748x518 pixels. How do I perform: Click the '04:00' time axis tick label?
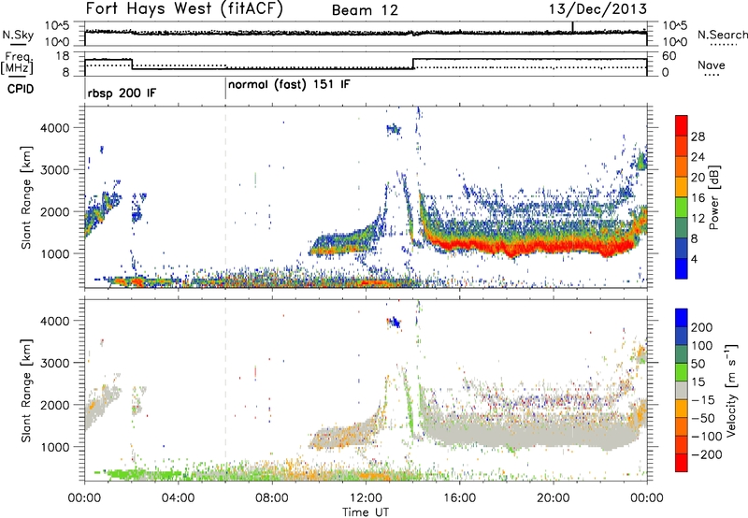tap(179, 498)
